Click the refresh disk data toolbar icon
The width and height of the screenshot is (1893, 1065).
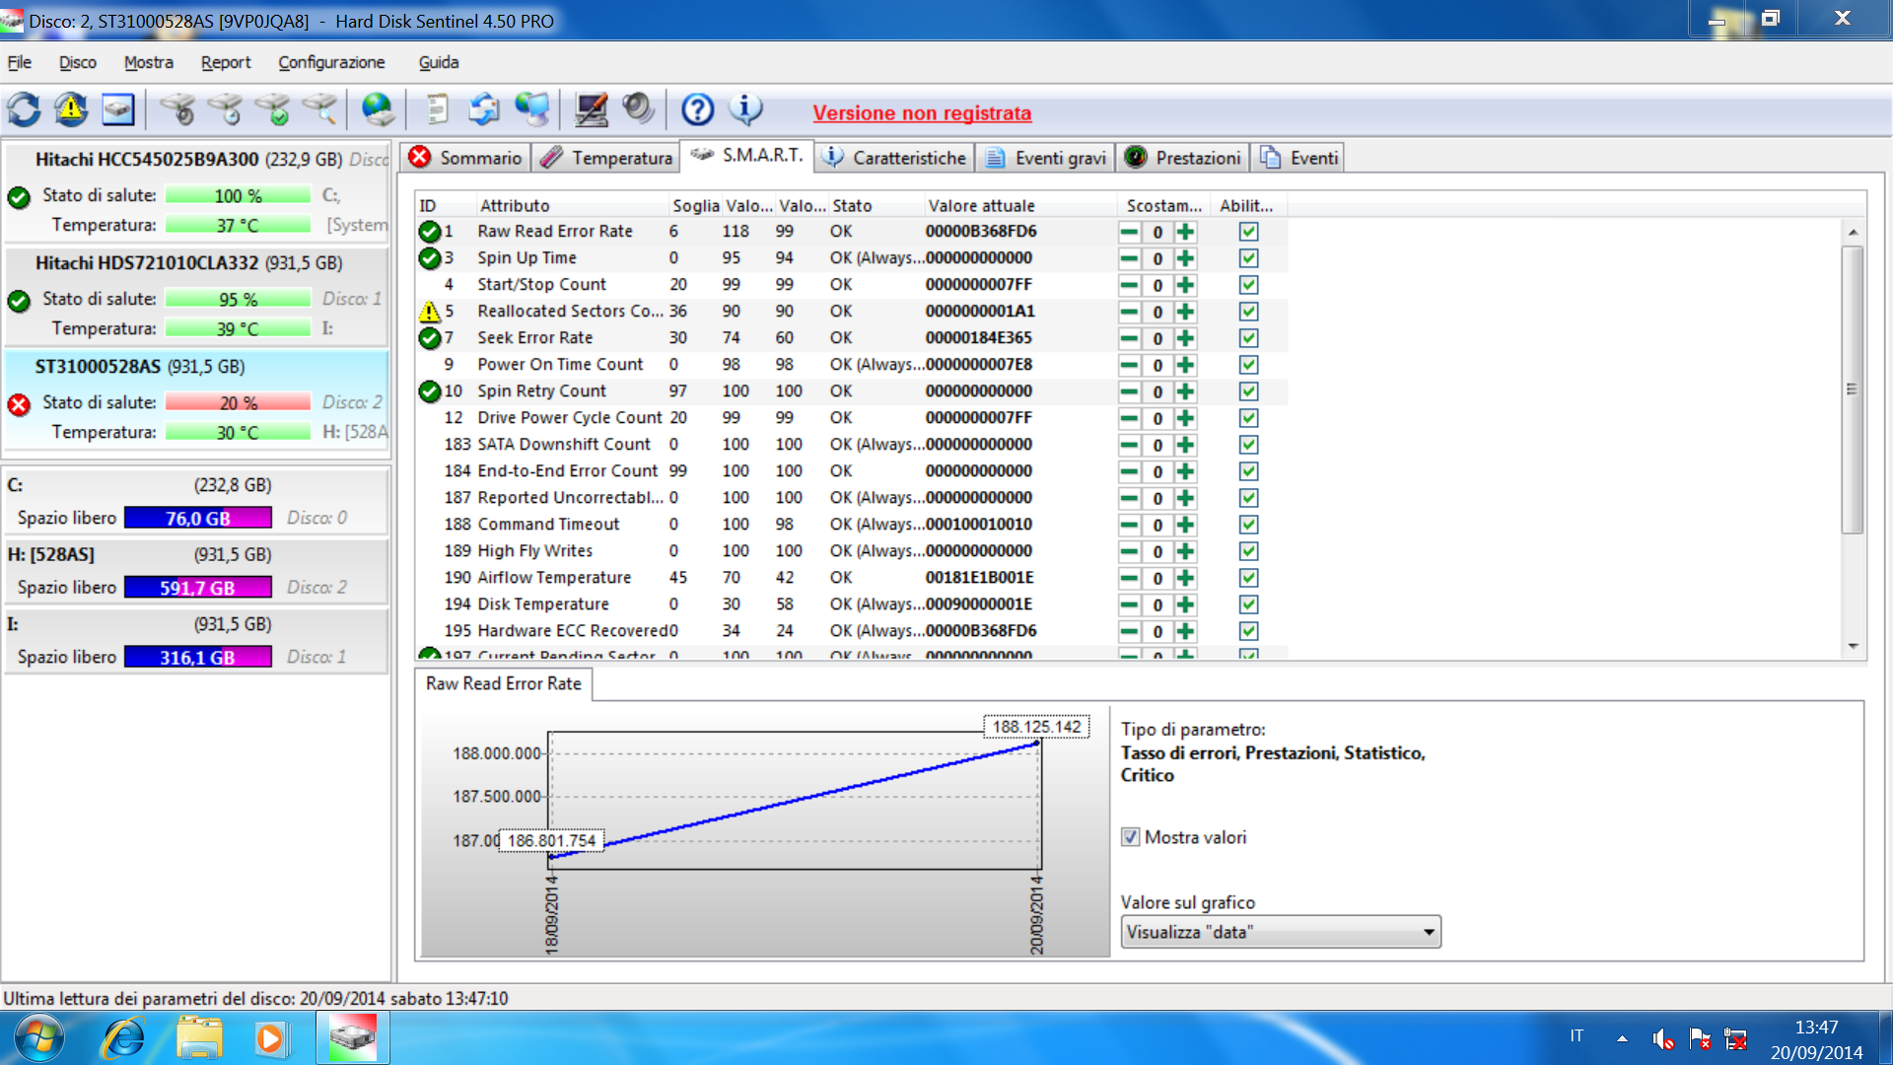coord(25,109)
